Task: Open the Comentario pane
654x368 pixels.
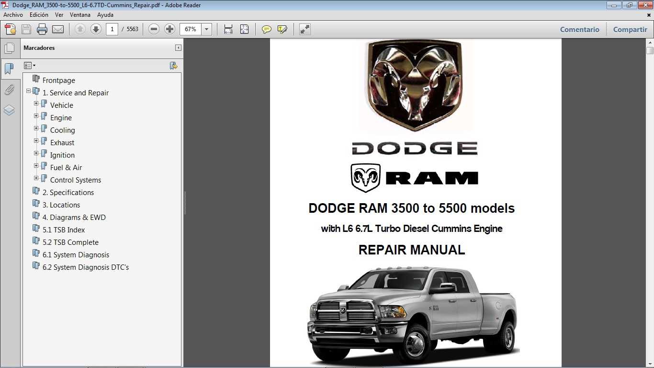Action: (x=580, y=29)
